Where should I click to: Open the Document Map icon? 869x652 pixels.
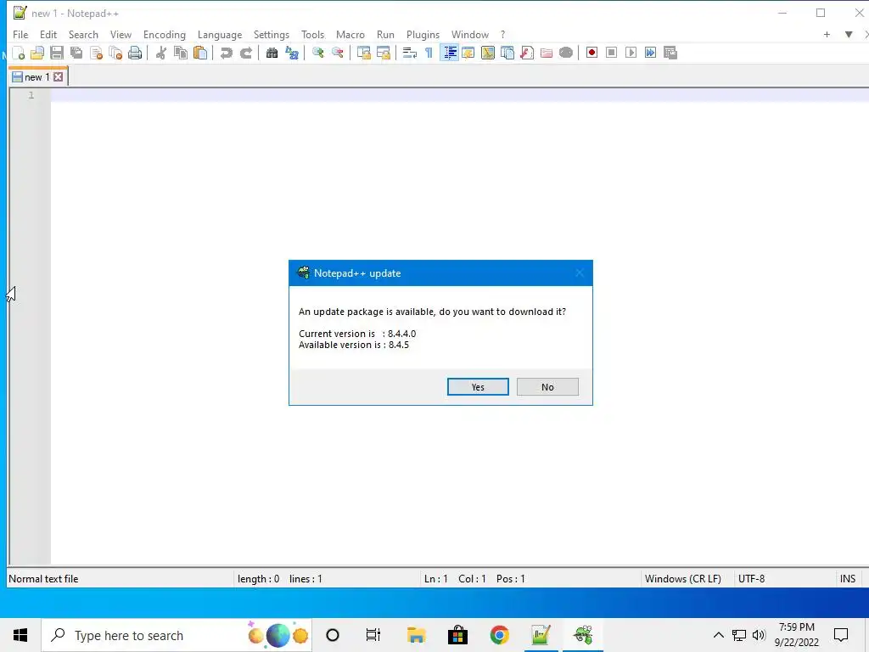tap(488, 53)
